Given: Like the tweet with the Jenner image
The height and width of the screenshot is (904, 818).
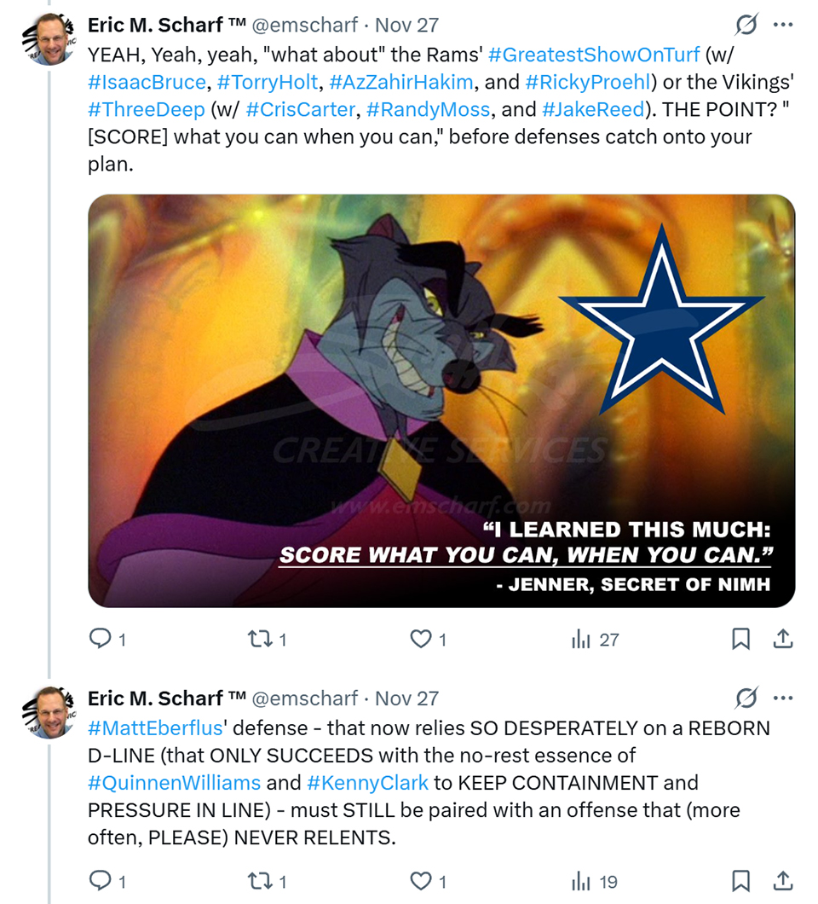Looking at the screenshot, I should pos(421,639).
